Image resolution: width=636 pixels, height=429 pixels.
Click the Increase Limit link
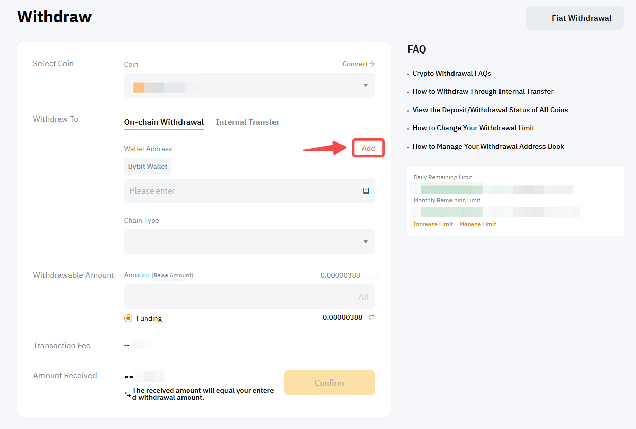(433, 224)
